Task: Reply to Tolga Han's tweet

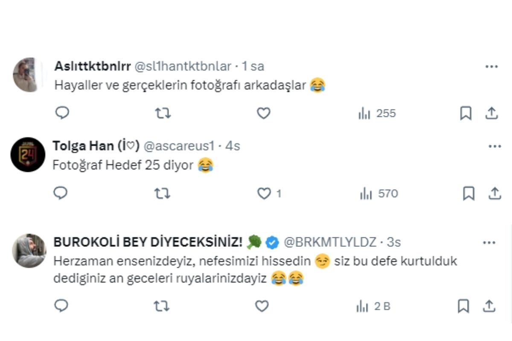Action: point(61,194)
